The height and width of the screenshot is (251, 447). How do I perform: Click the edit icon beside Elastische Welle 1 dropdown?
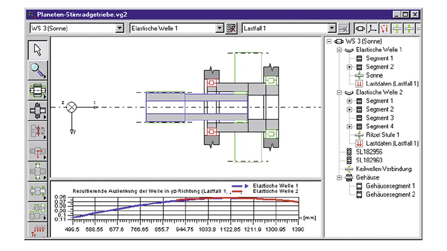[230, 28]
